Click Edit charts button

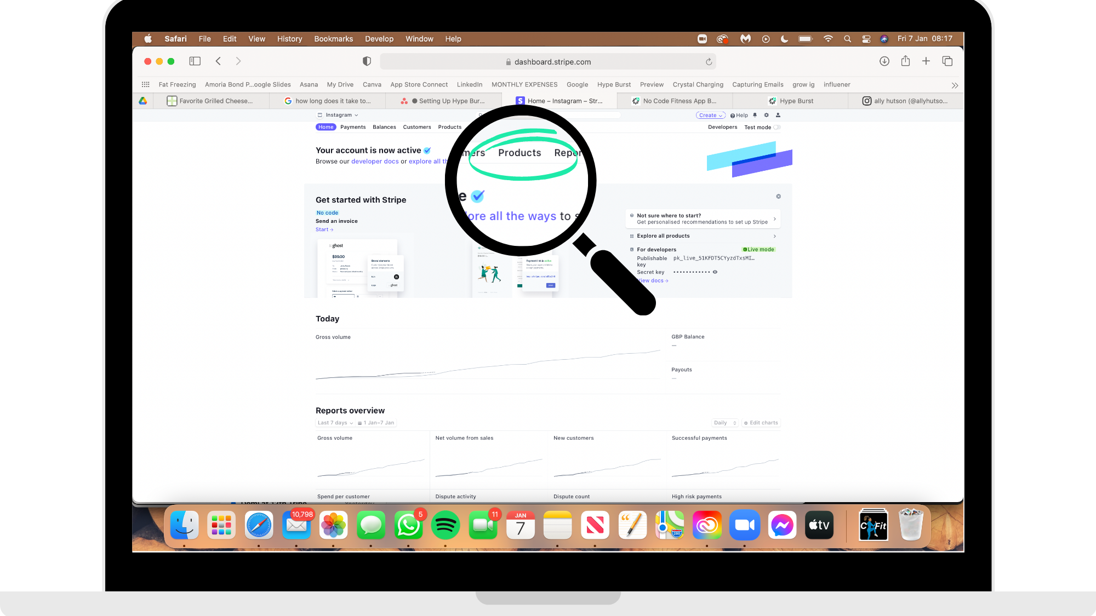(761, 423)
